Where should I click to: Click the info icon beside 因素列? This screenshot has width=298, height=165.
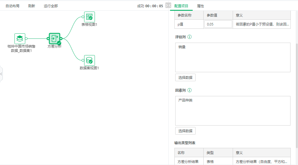click(189, 90)
